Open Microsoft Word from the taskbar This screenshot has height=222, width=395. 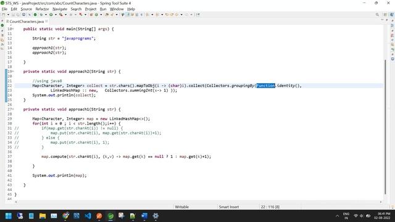click(144, 216)
